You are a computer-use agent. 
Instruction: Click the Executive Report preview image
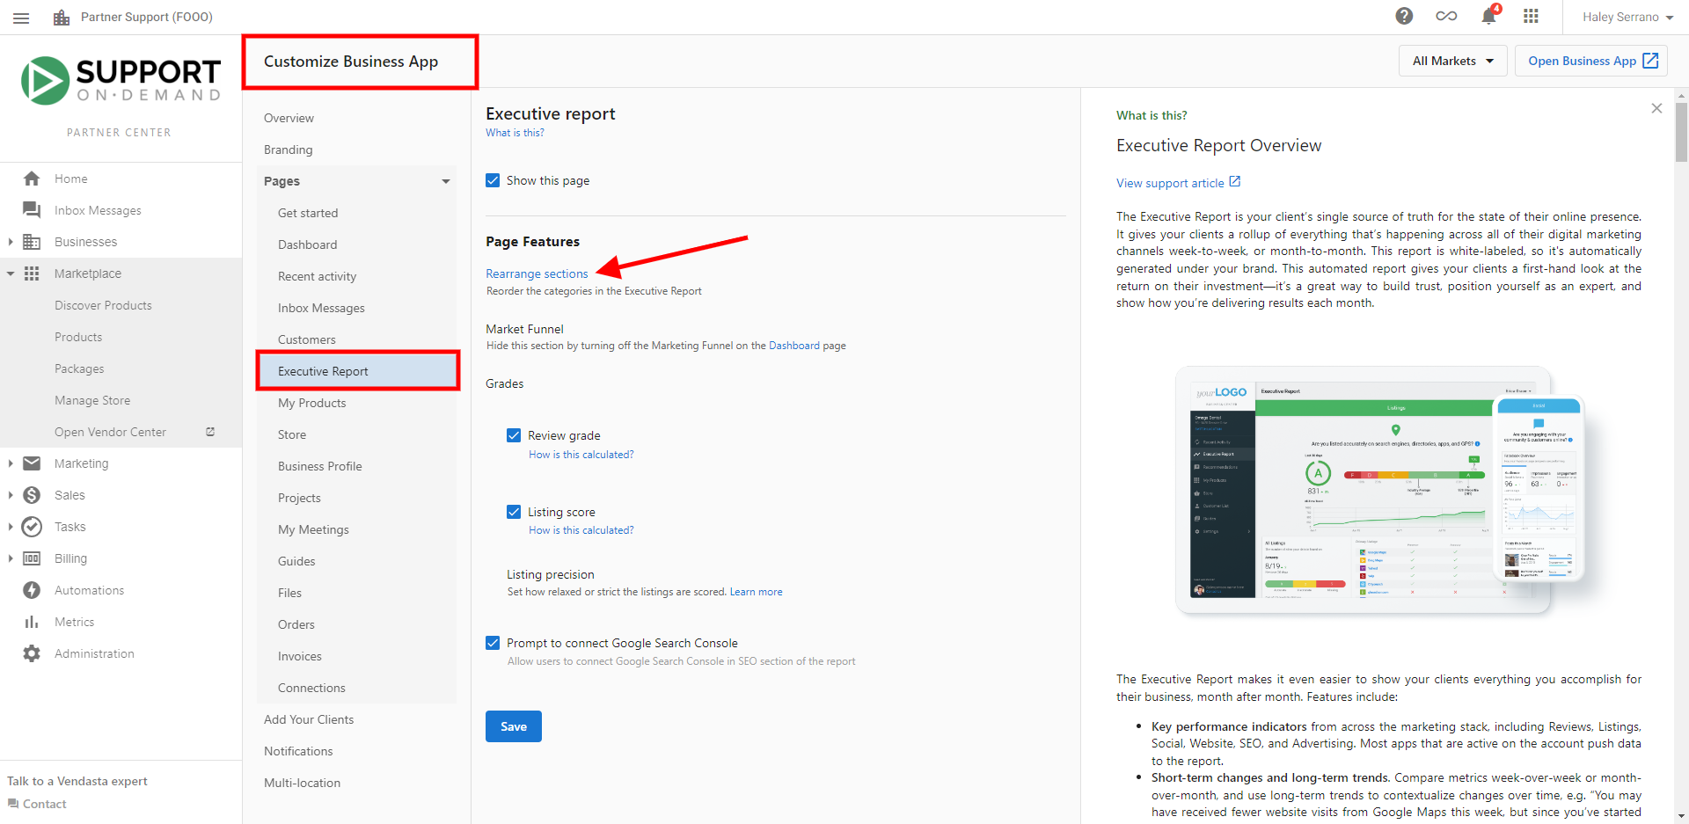[x=1380, y=491]
